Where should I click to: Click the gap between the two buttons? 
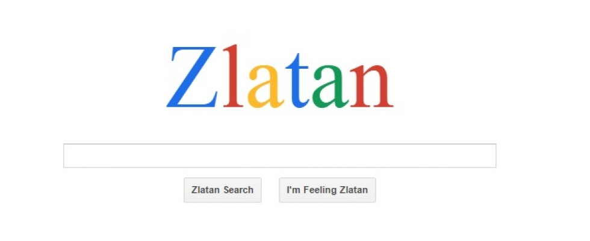pos(270,190)
